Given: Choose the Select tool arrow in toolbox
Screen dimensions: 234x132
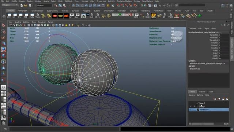Looking at the screenshot, I should click(x=3, y=25).
